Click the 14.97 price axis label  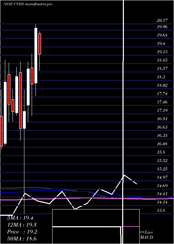tap(162, 177)
